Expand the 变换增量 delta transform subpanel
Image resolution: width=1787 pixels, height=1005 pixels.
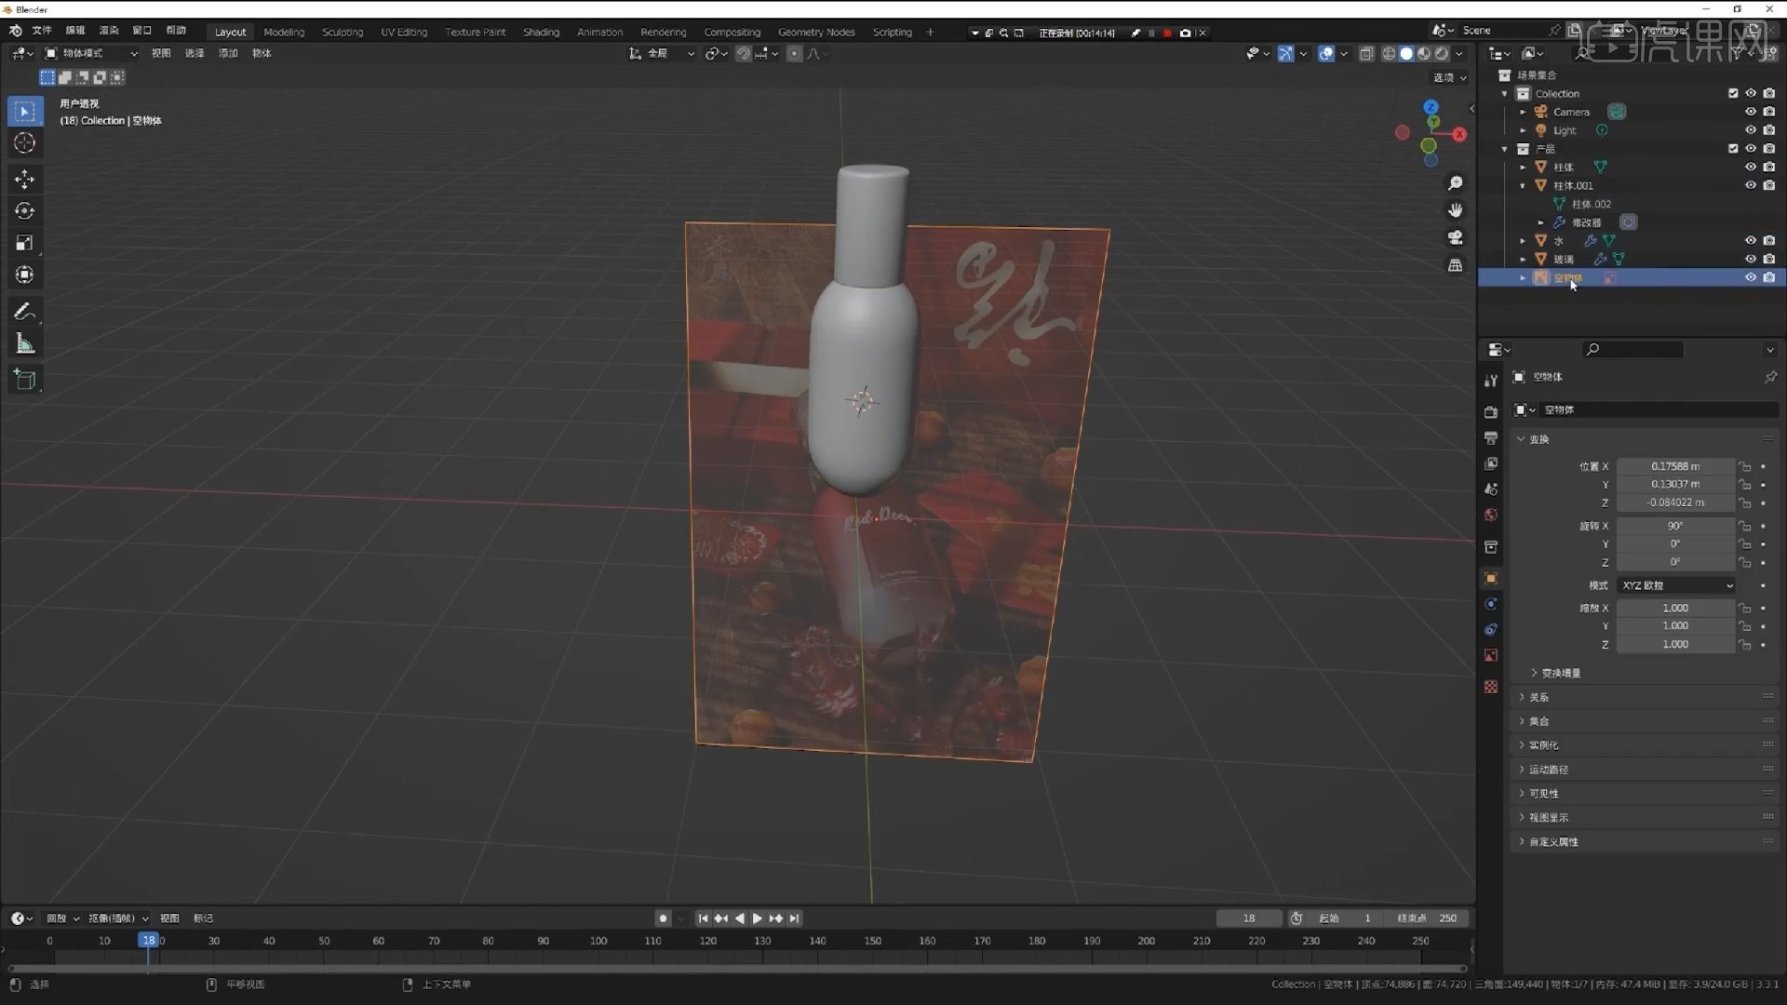click(x=1561, y=673)
